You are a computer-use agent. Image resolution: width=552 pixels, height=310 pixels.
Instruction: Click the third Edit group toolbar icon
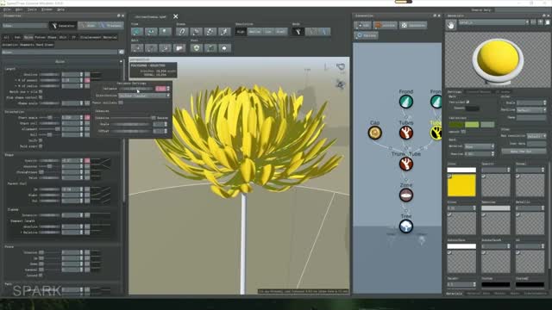pos(165,48)
